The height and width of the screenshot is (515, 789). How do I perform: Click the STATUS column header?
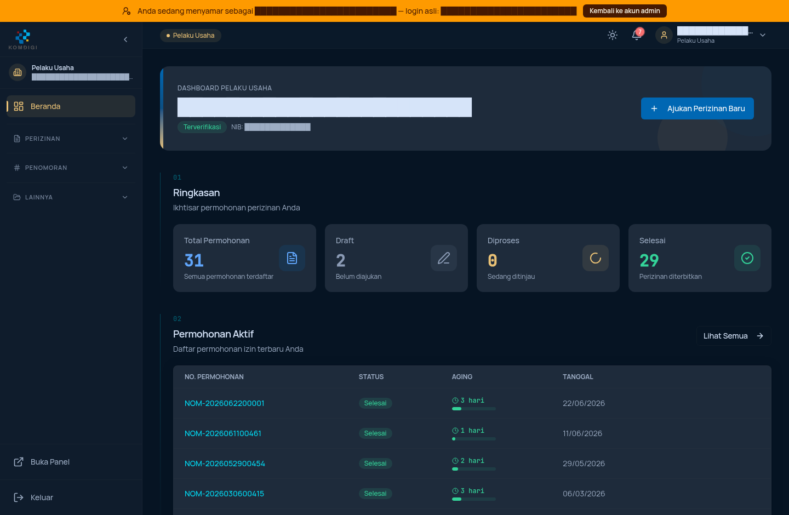[x=371, y=377]
